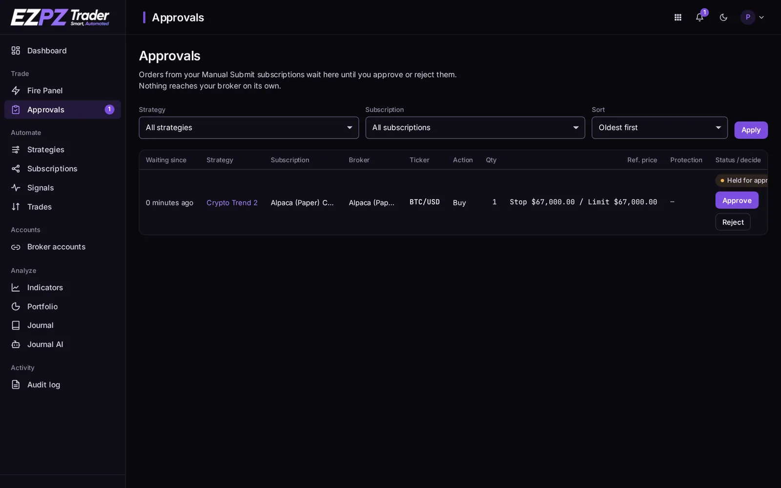The height and width of the screenshot is (488, 781).
Task: Open the profile P avatar menu
Action: (x=752, y=18)
